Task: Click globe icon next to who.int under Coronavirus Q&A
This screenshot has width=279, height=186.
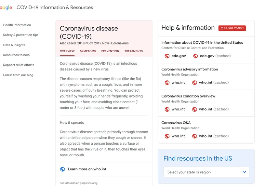Action: tap(167, 136)
